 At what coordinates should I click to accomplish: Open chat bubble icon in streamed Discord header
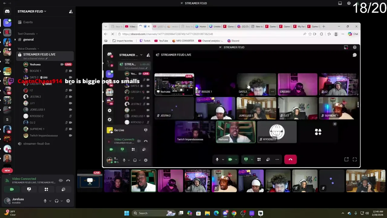point(355,55)
